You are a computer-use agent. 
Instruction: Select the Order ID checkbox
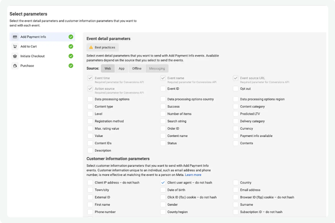click(x=163, y=128)
